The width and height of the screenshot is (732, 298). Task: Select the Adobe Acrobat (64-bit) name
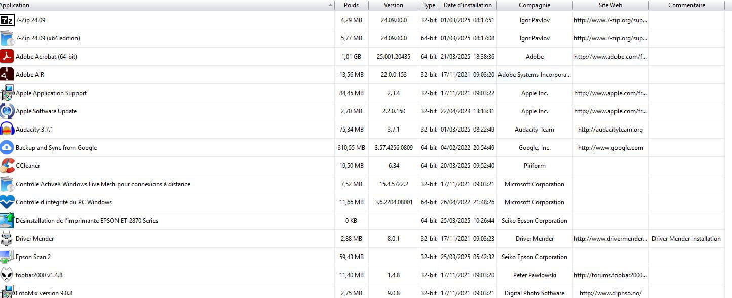pos(47,57)
